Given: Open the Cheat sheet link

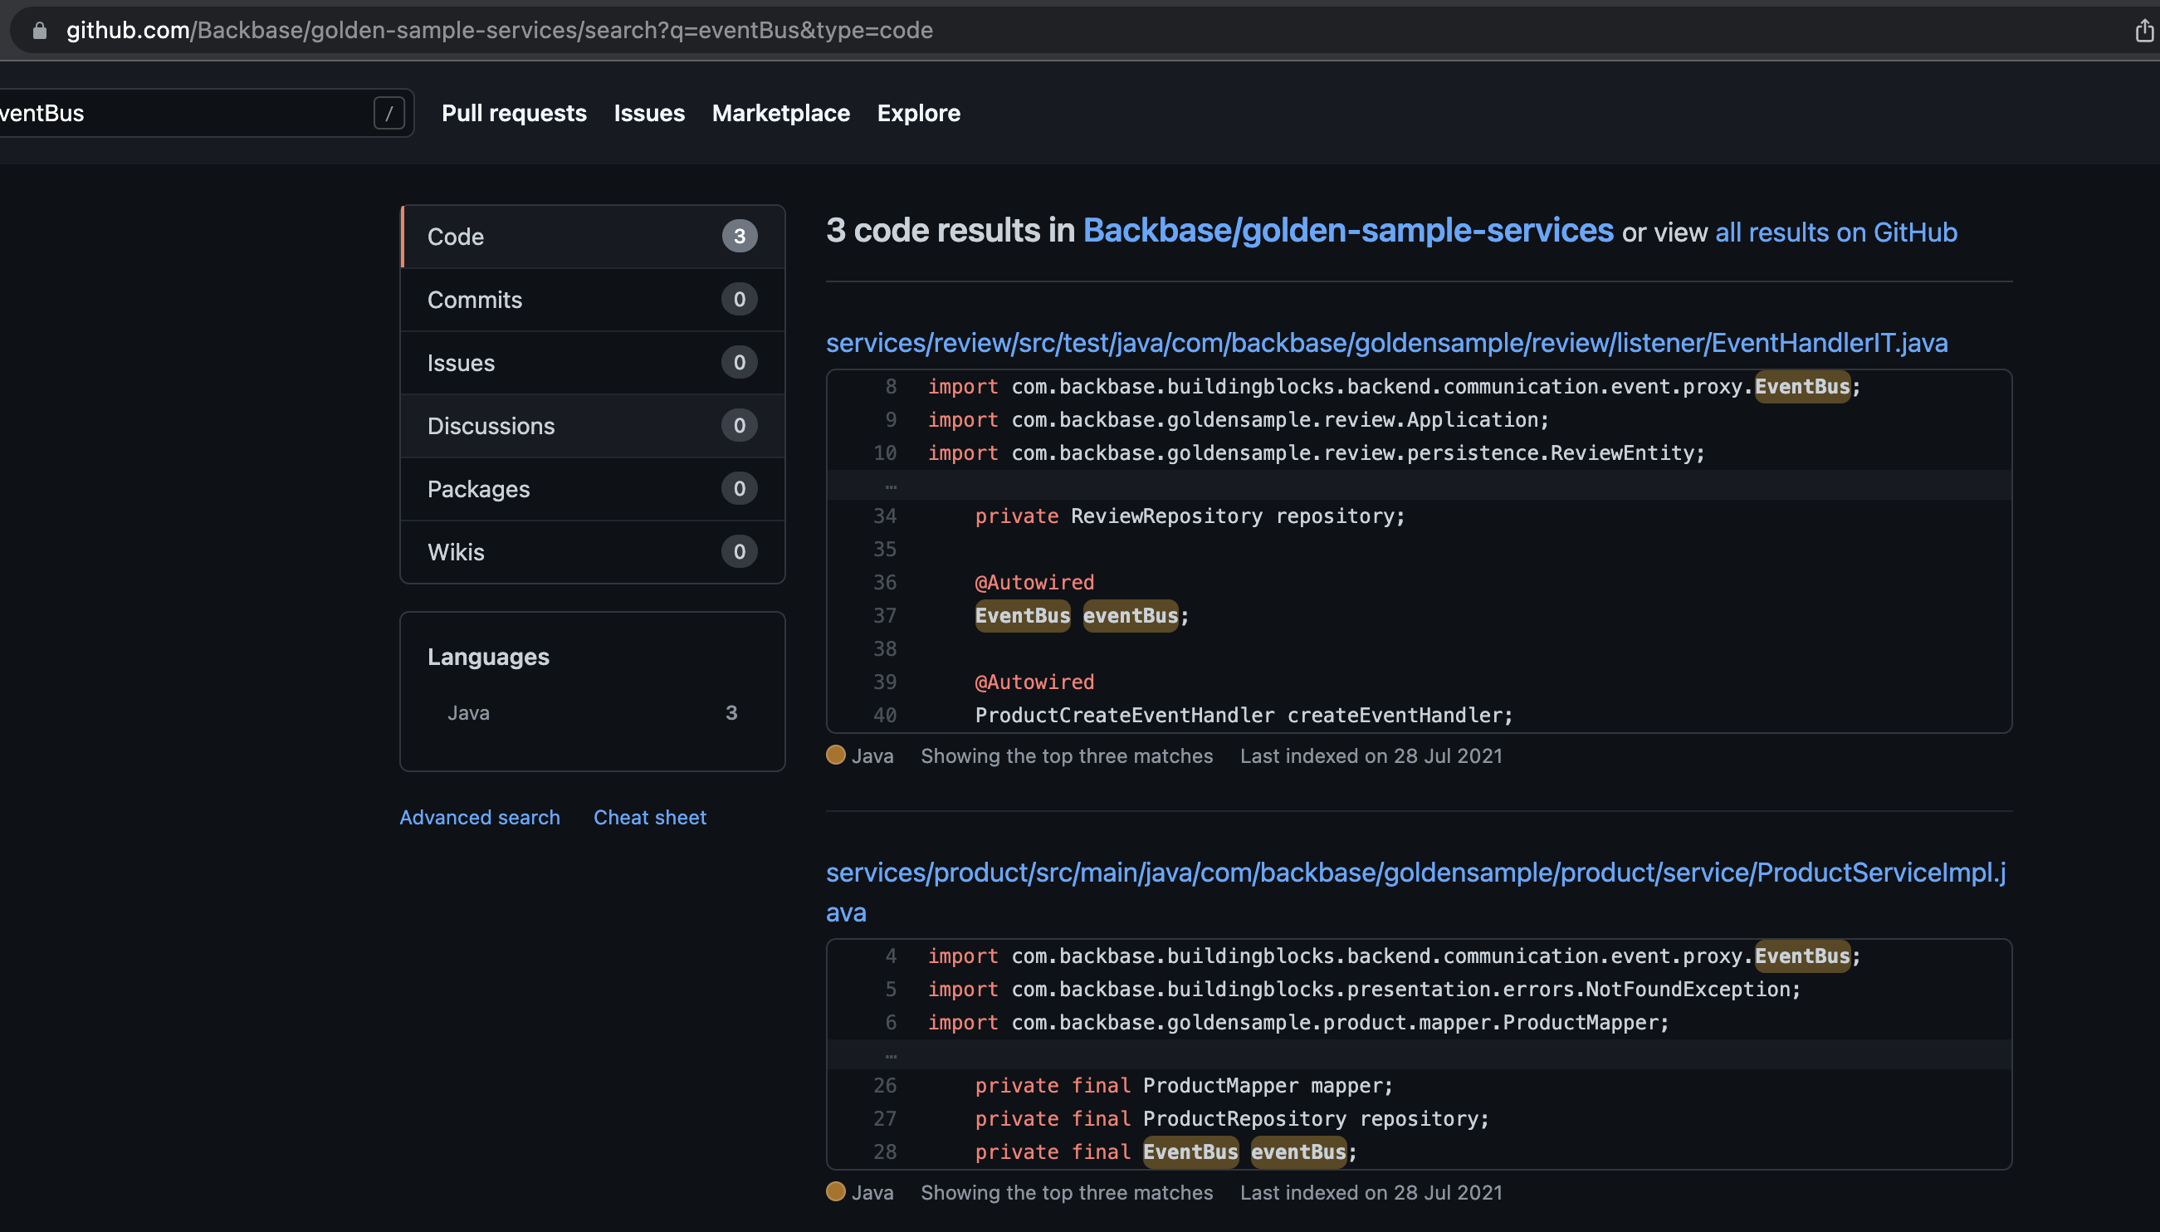Looking at the screenshot, I should point(649,818).
